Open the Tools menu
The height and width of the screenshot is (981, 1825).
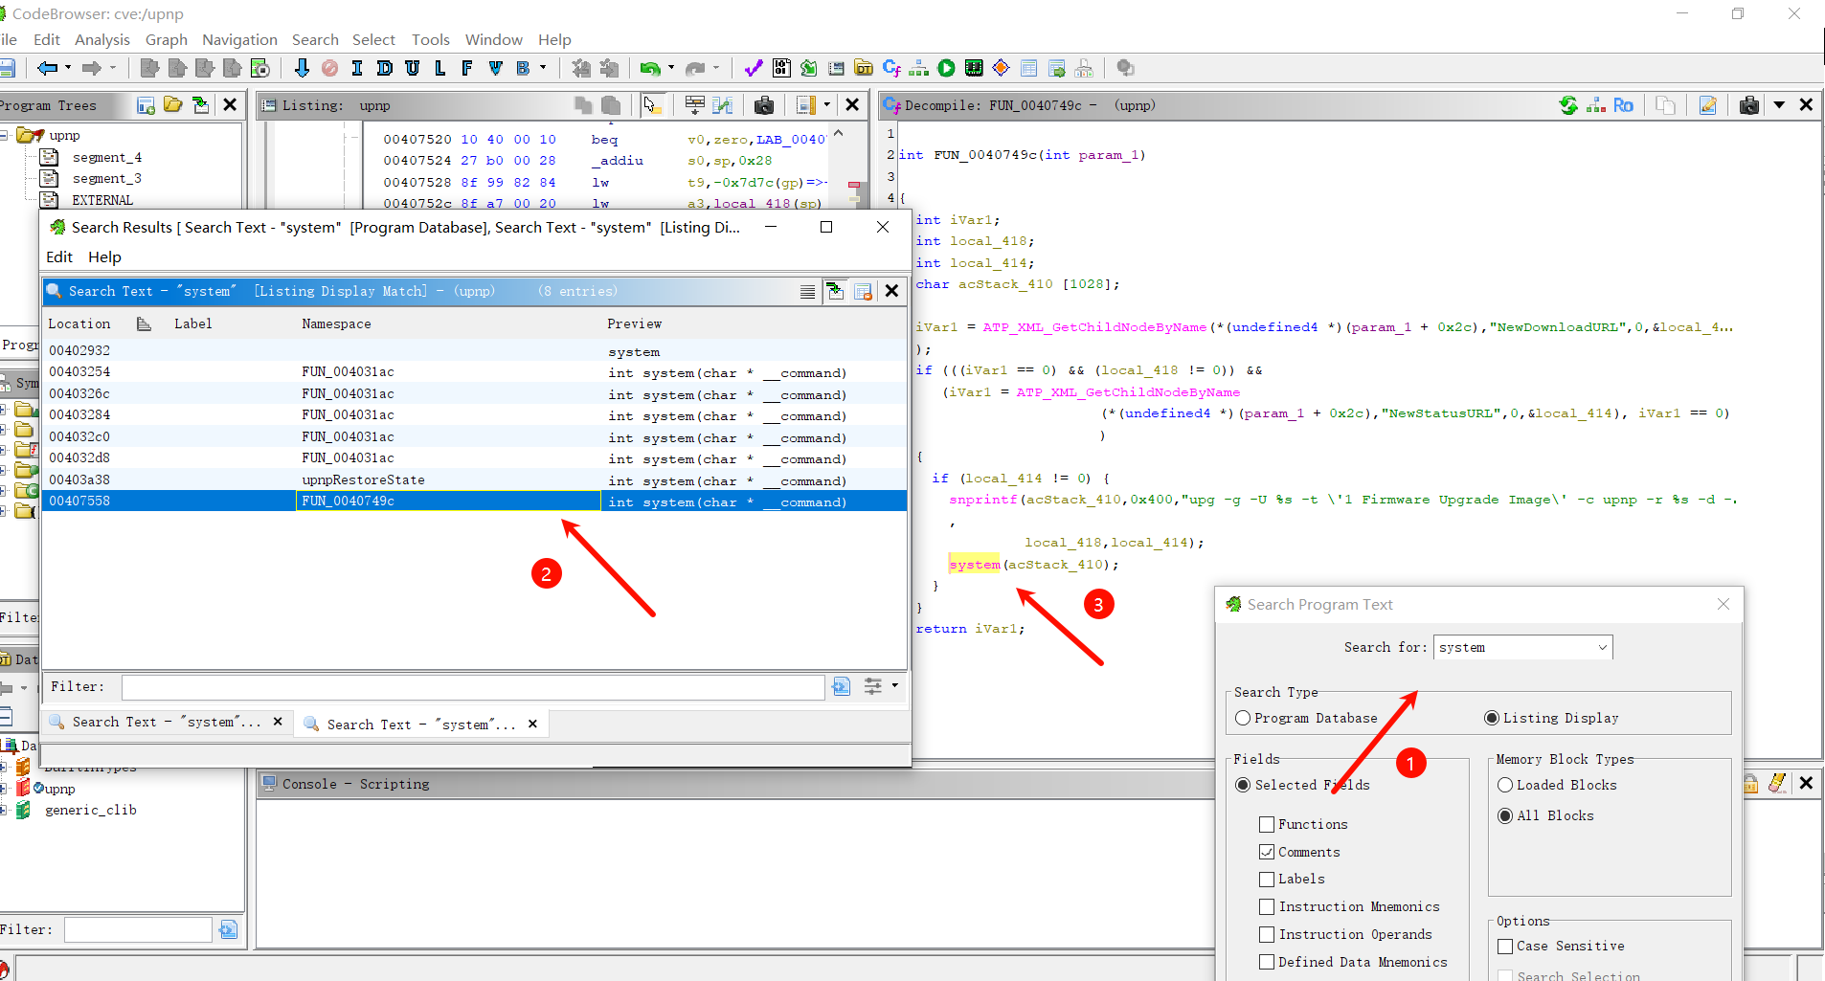coord(431,39)
